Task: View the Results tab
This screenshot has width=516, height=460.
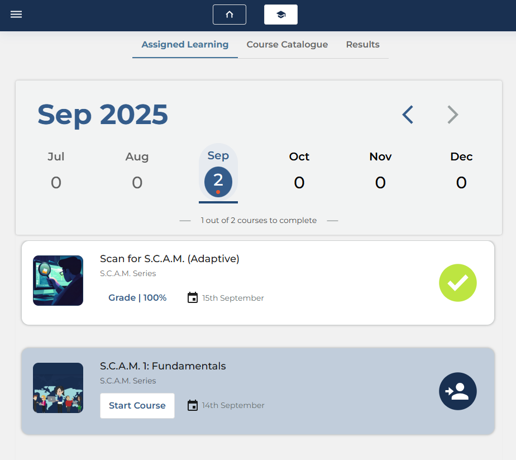Action: pos(362,45)
